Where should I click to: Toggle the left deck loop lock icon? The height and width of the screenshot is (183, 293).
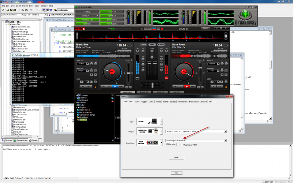pyautogui.click(x=96, y=87)
